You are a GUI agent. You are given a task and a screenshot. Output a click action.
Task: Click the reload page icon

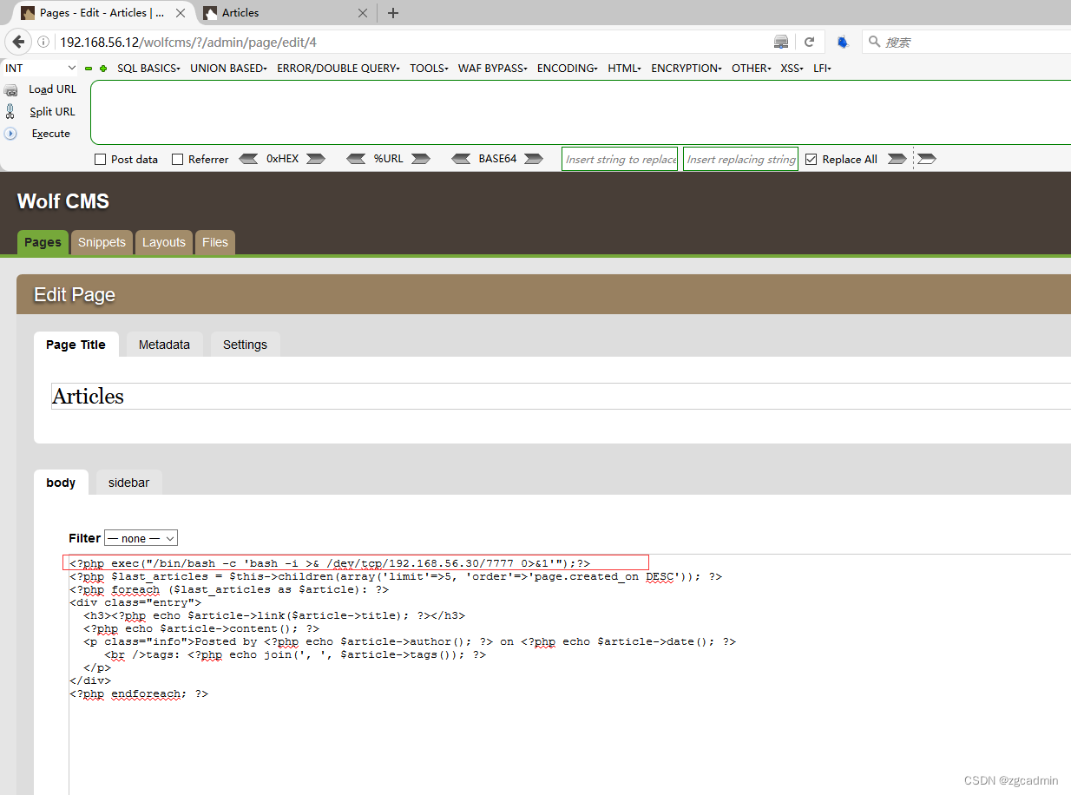(809, 42)
